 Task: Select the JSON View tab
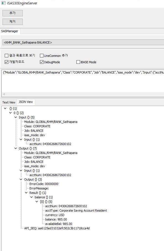(x=26, y=102)
